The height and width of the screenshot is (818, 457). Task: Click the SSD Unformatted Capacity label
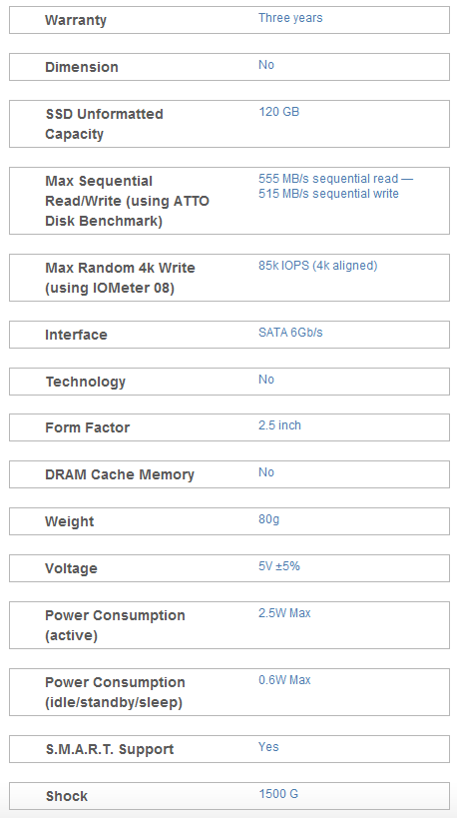pos(104,124)
